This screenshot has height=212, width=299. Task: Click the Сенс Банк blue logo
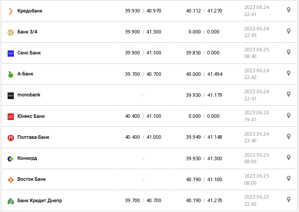point(11,53)
